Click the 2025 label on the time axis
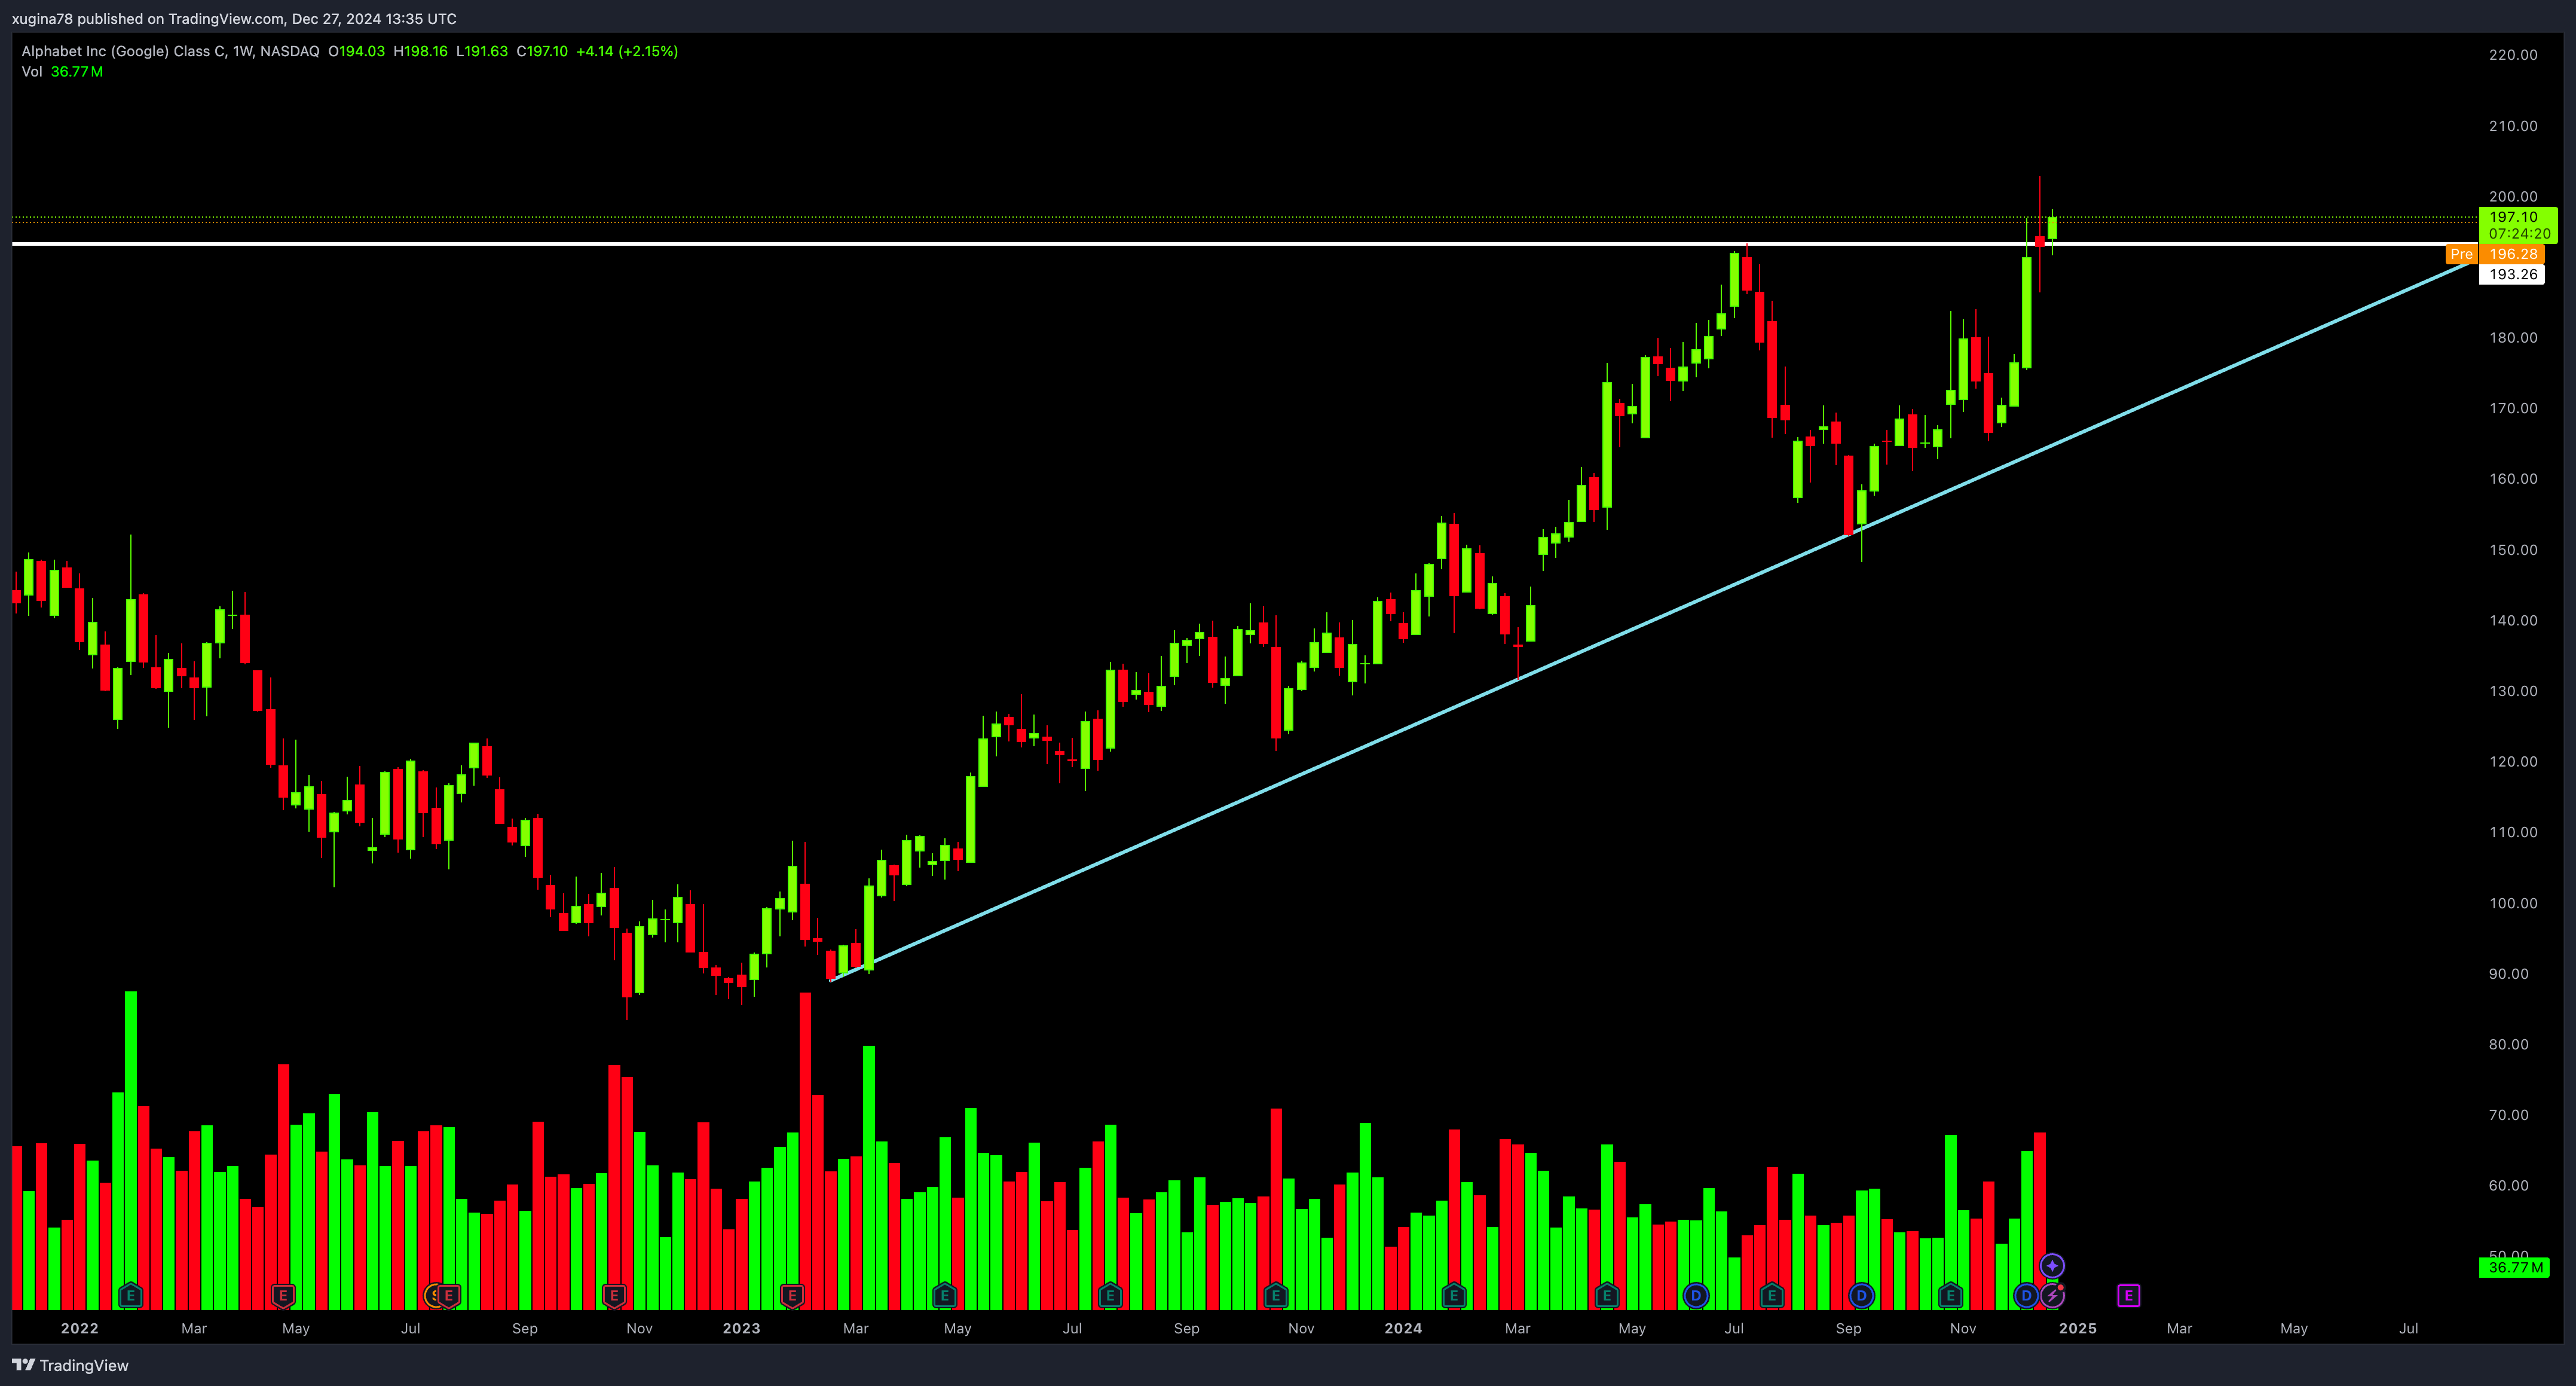 click(2078, 1329)
